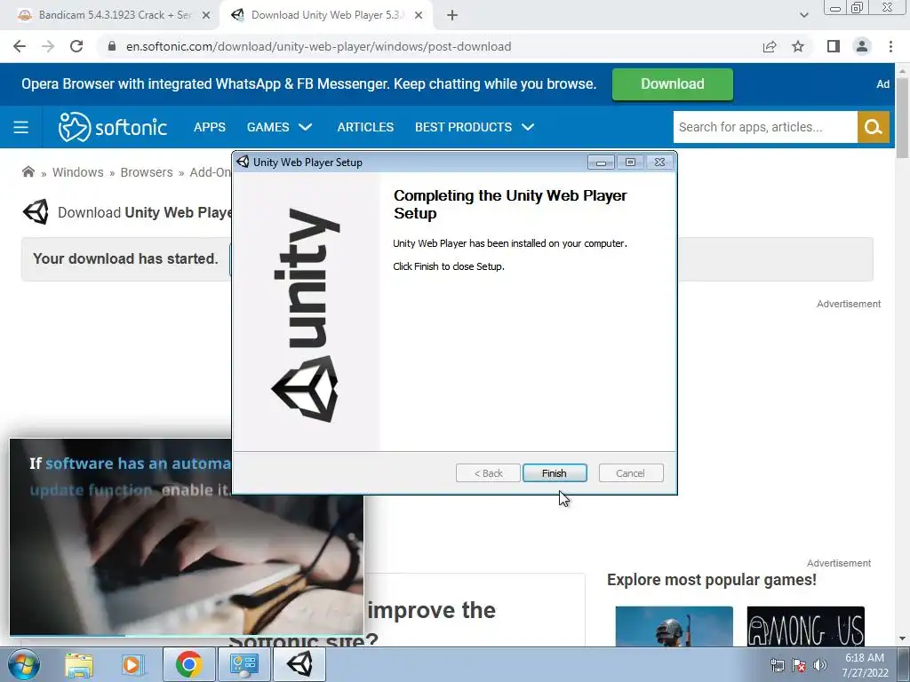Image resolution: width=910 pixels, height=682 pixels.
Task: Click the orange search magnifier button
Action: (x=874, y=127)
